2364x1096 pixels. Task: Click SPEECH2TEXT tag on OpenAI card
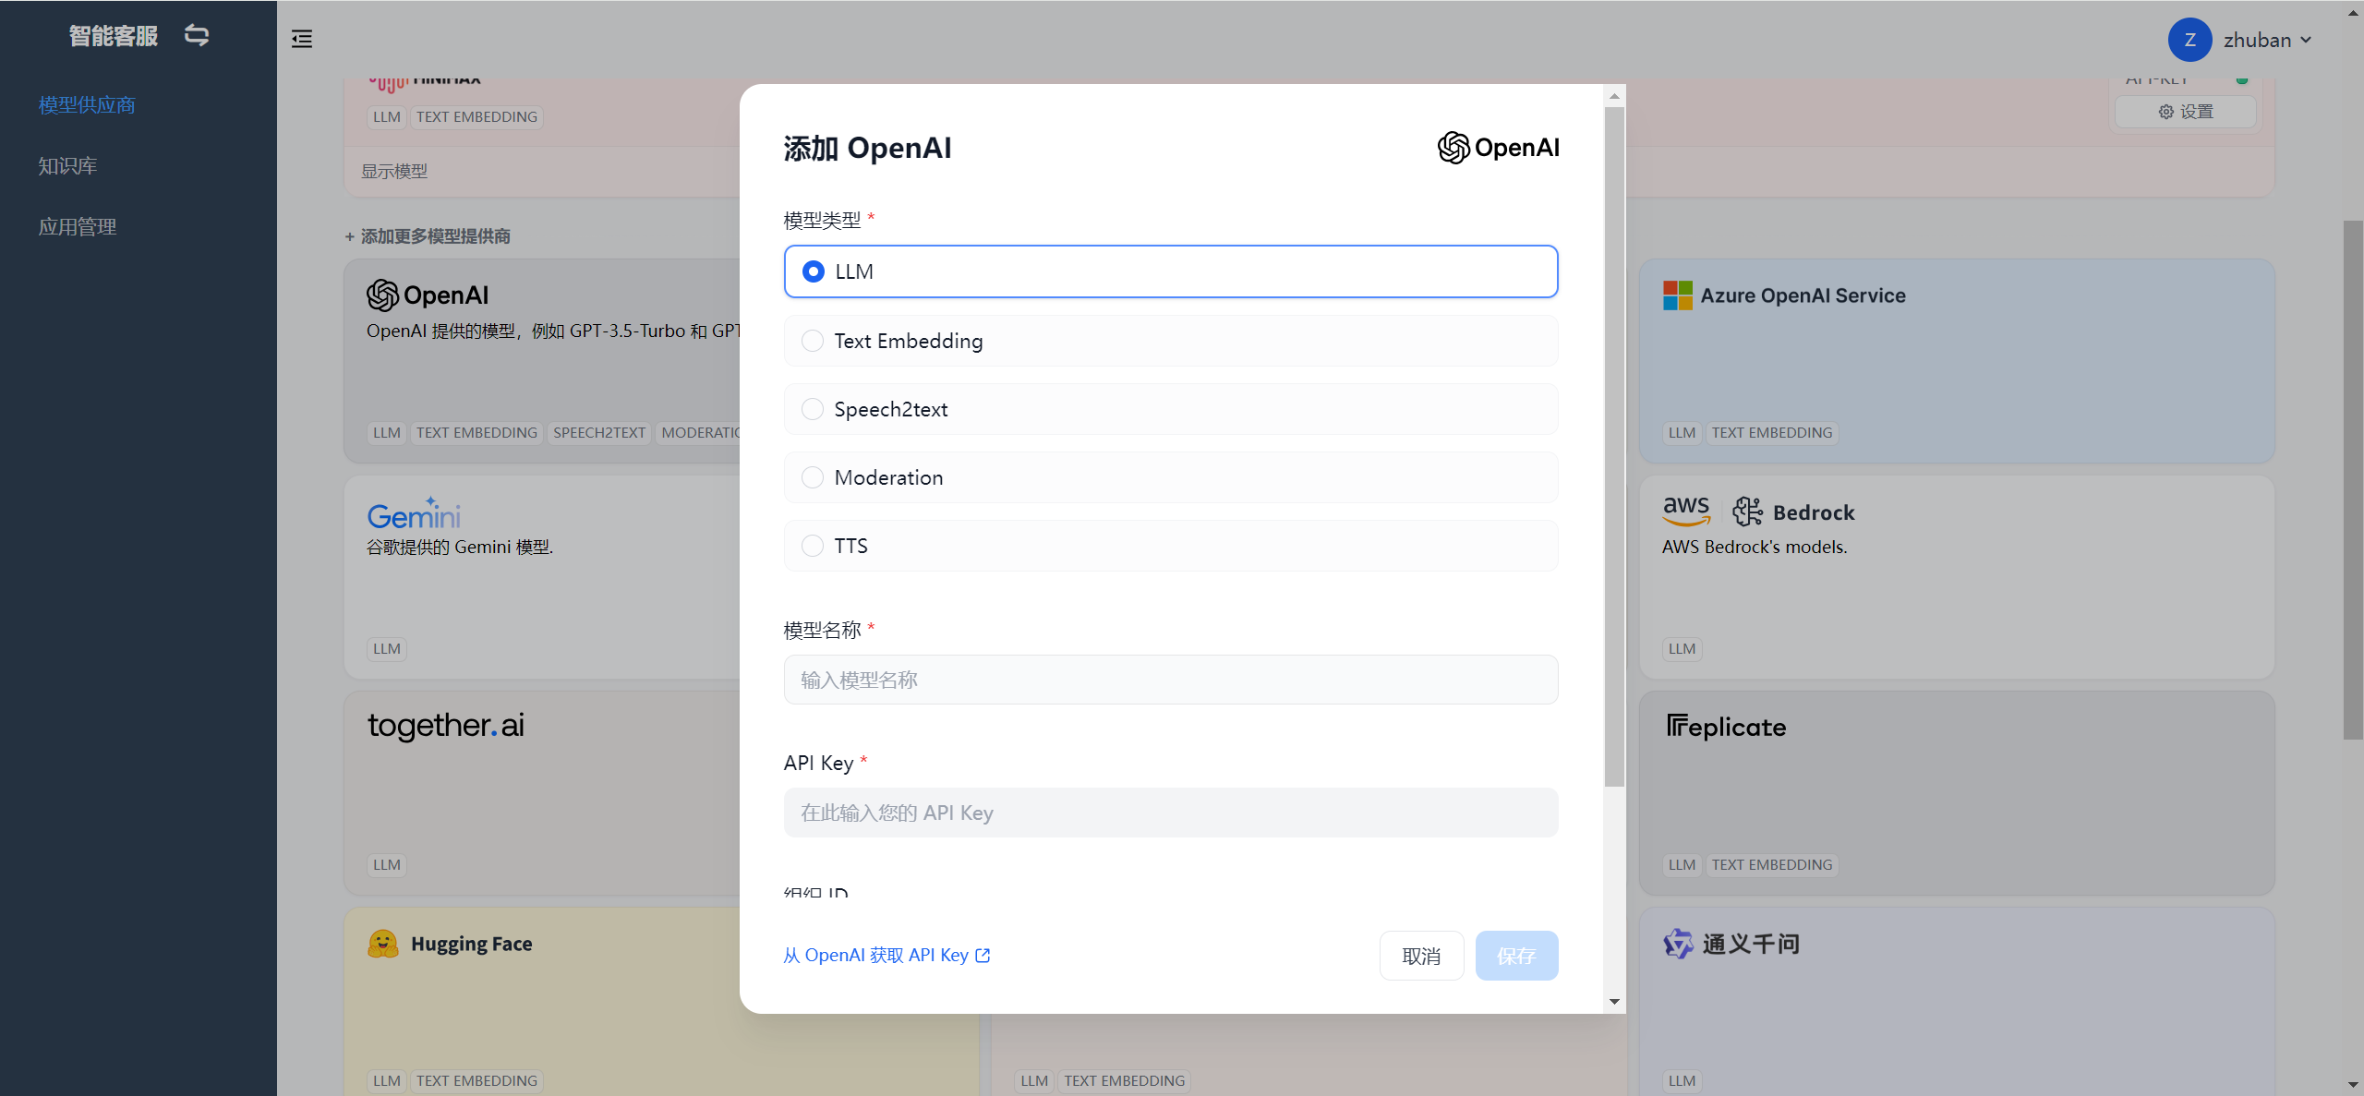tap(599, 433)
